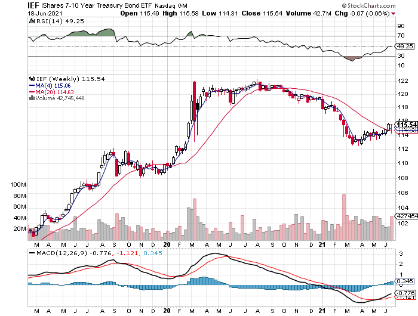Click the 20 year marker on the price chart axis

[x=167, y=244]
